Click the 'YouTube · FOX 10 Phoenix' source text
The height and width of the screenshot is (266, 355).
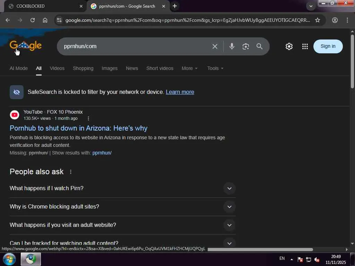53,112
